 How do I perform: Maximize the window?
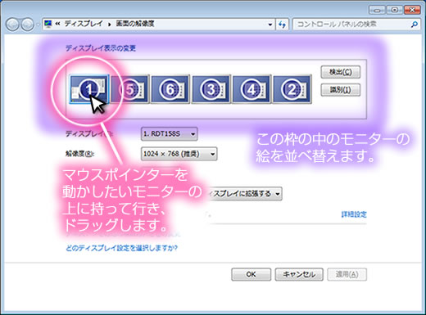click(394, 10)
